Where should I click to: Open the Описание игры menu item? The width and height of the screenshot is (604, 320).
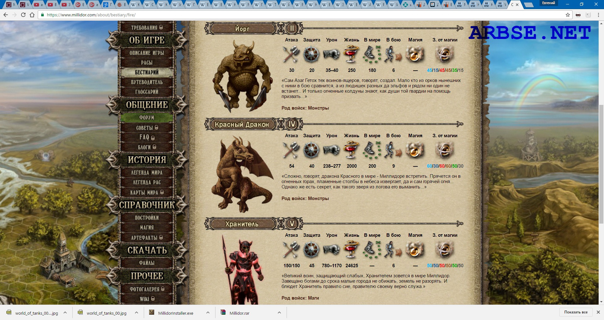coord(147,53)
